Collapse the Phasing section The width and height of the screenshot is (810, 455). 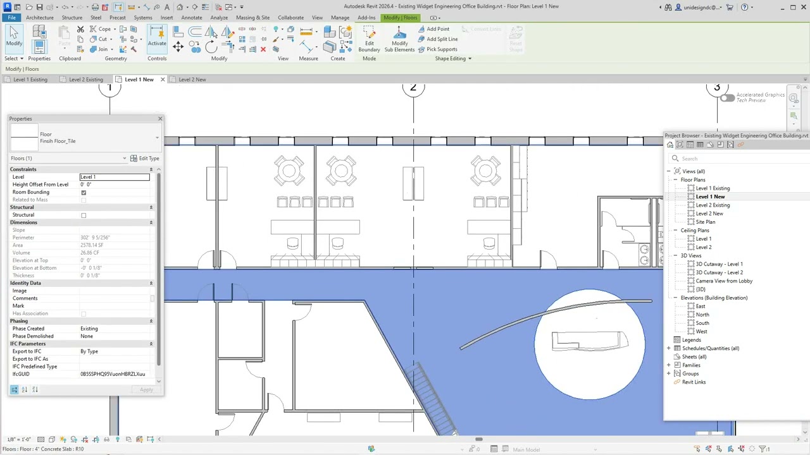pos(151,321)
